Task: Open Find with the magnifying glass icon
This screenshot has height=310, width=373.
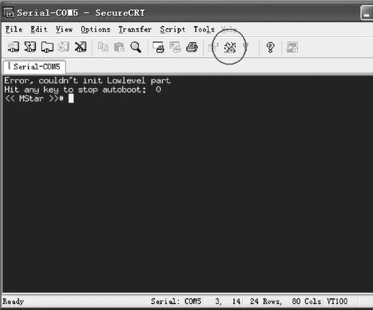Action: 136,47
